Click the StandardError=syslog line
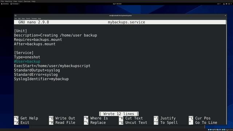 (36, 75)
